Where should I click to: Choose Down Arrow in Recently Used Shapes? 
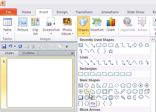tap(141, 45)
